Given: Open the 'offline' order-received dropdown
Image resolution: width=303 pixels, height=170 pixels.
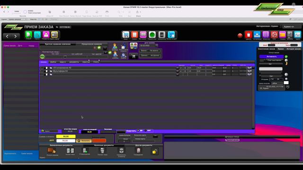Looking at the screenshot, I should pyautogui.click(x=277, y=83).
